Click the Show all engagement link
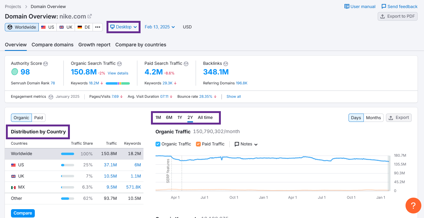The height and width of the screenshot is (218, 424). click(x=234, y=97)
